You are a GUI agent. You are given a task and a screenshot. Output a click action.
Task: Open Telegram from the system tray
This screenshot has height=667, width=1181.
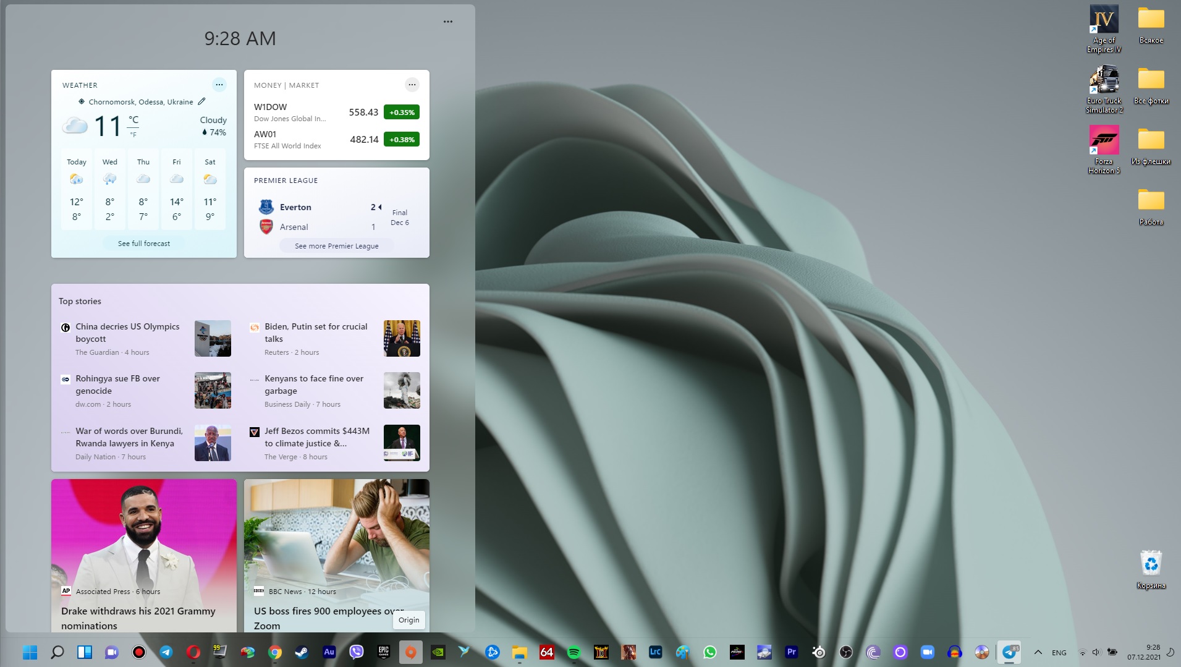tap(1009, 652)
